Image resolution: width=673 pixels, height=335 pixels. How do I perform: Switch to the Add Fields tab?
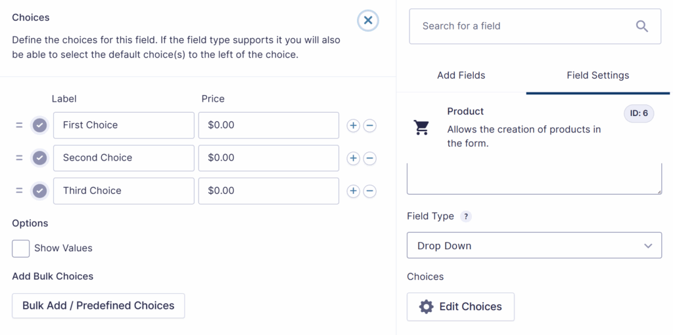(461, 75)
